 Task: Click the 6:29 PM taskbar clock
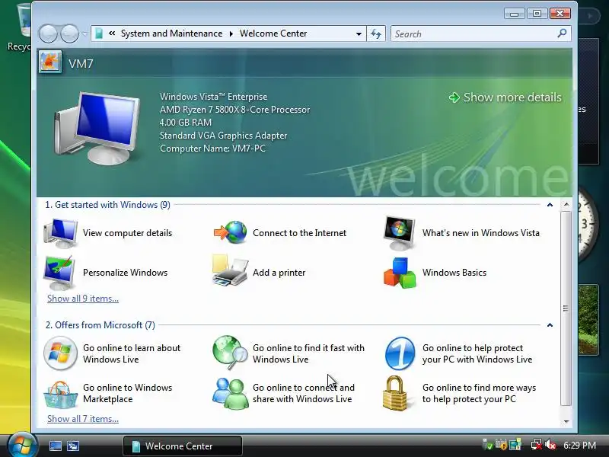pyautogui.click(x=579, y=445)
